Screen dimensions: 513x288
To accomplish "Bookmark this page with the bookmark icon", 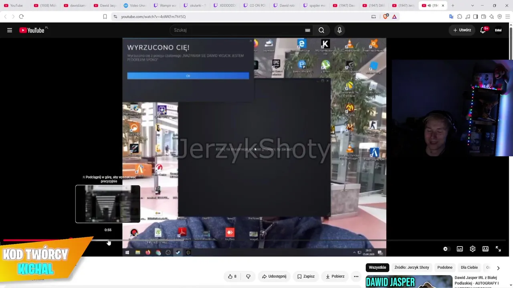I will pos(105,16).
